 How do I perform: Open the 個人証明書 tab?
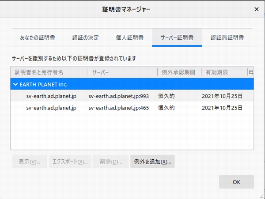point(129,38)
